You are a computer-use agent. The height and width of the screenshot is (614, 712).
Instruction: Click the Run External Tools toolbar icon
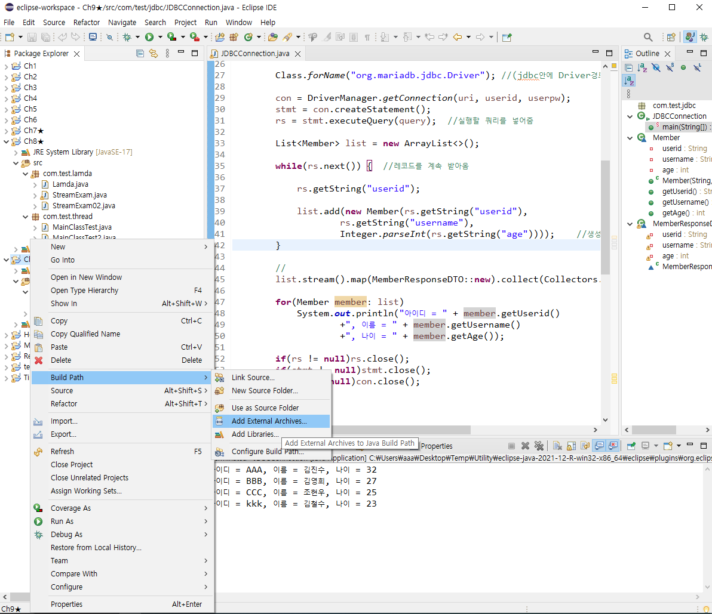click(x=194, y=37)
